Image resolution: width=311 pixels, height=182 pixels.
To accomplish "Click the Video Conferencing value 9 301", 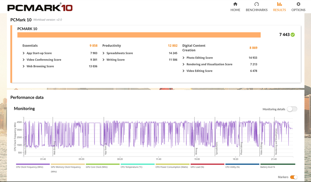I will point(94,60).
